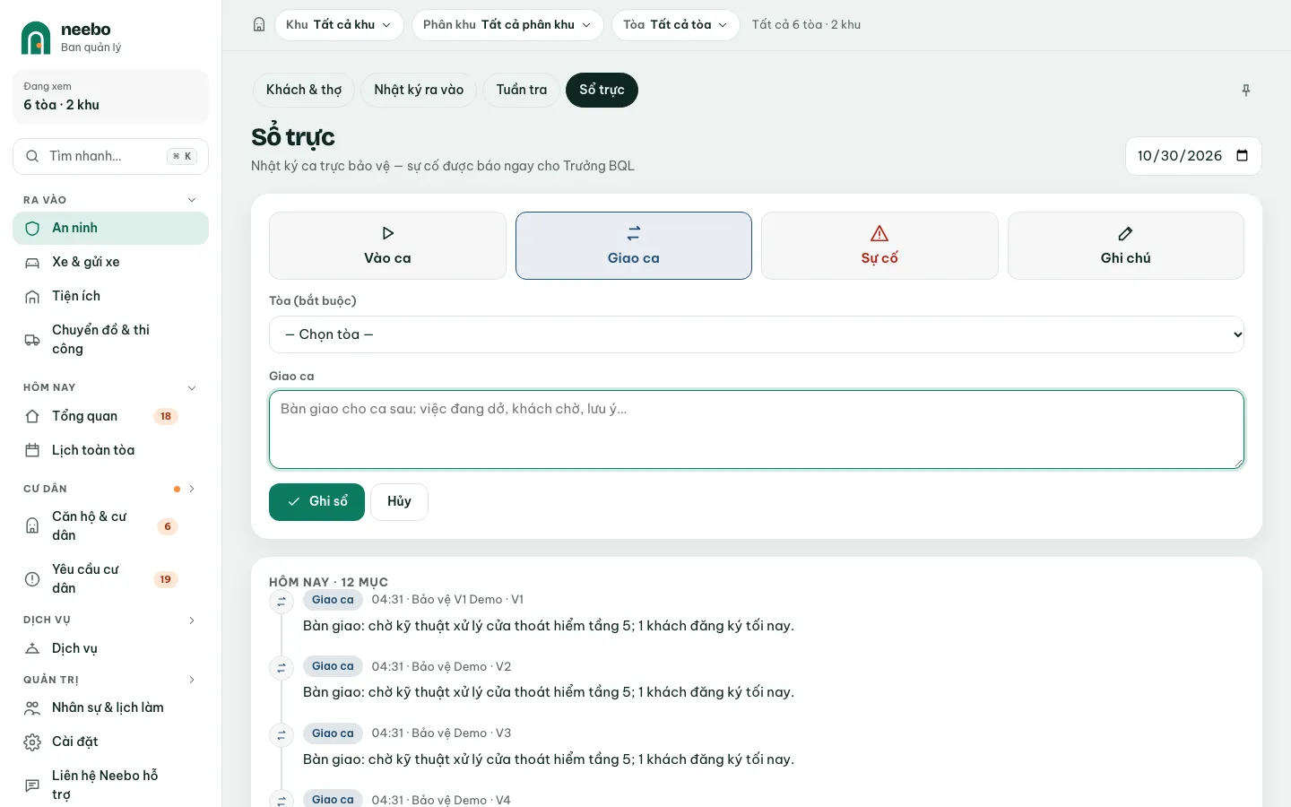
Task: Open the Khu filter dropdown
Action: click(339, 25)
